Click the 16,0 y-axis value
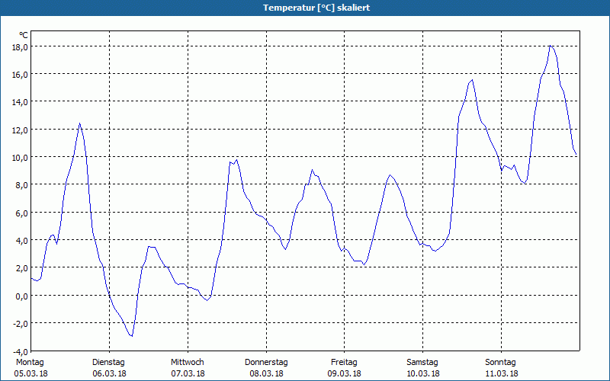Viewport: 610px width, 381px height. tap(21, 75)
